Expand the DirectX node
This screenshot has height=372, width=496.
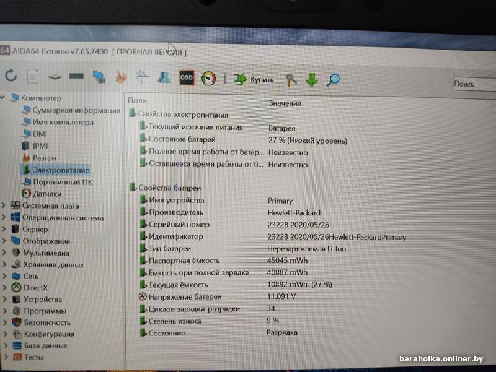coord(4,287)
